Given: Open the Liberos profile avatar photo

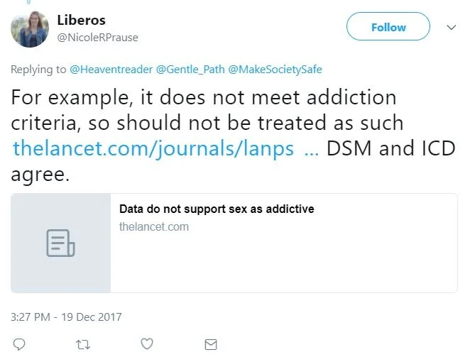Looking at the screenshot, I should [30, 29].
